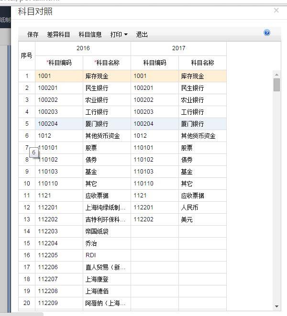287x316 pixels.
Task: Select 2017 code cell 100203
Action: (x=155, y=112)
